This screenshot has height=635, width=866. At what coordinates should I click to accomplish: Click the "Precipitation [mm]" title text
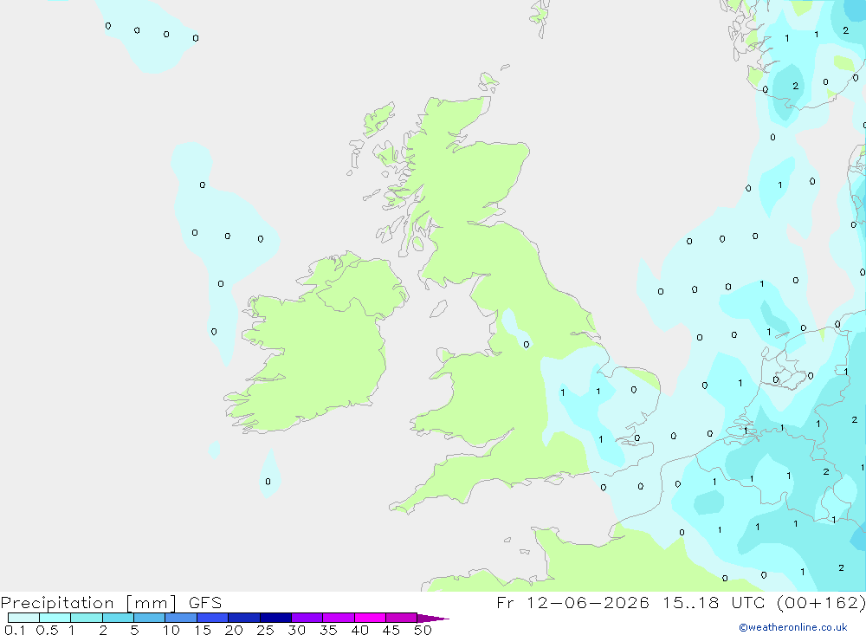click(88, 603)
